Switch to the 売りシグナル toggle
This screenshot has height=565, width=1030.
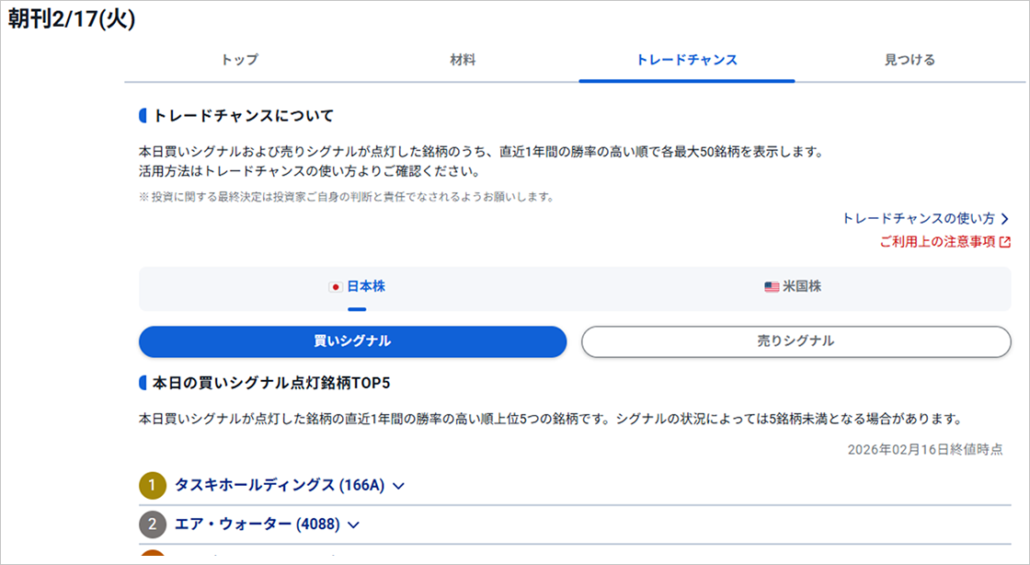pos(795,341)
